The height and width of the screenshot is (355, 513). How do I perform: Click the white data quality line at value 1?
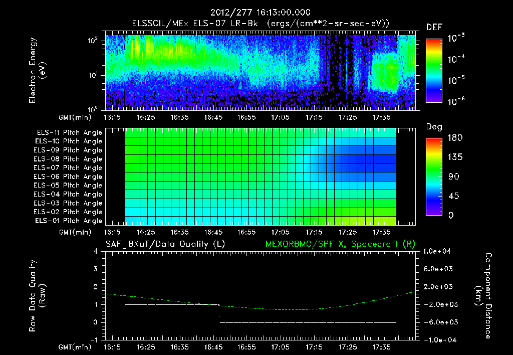pos(172,304)
